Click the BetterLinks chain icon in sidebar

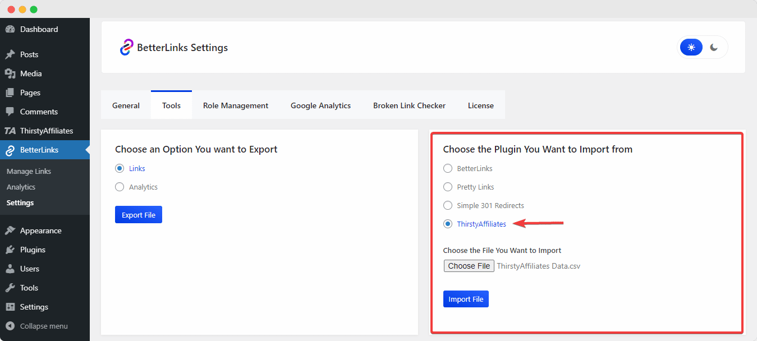10,150
